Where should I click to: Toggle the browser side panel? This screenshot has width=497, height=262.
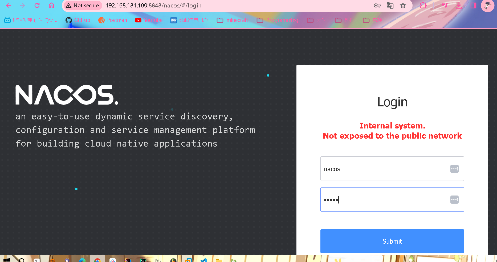473,5
